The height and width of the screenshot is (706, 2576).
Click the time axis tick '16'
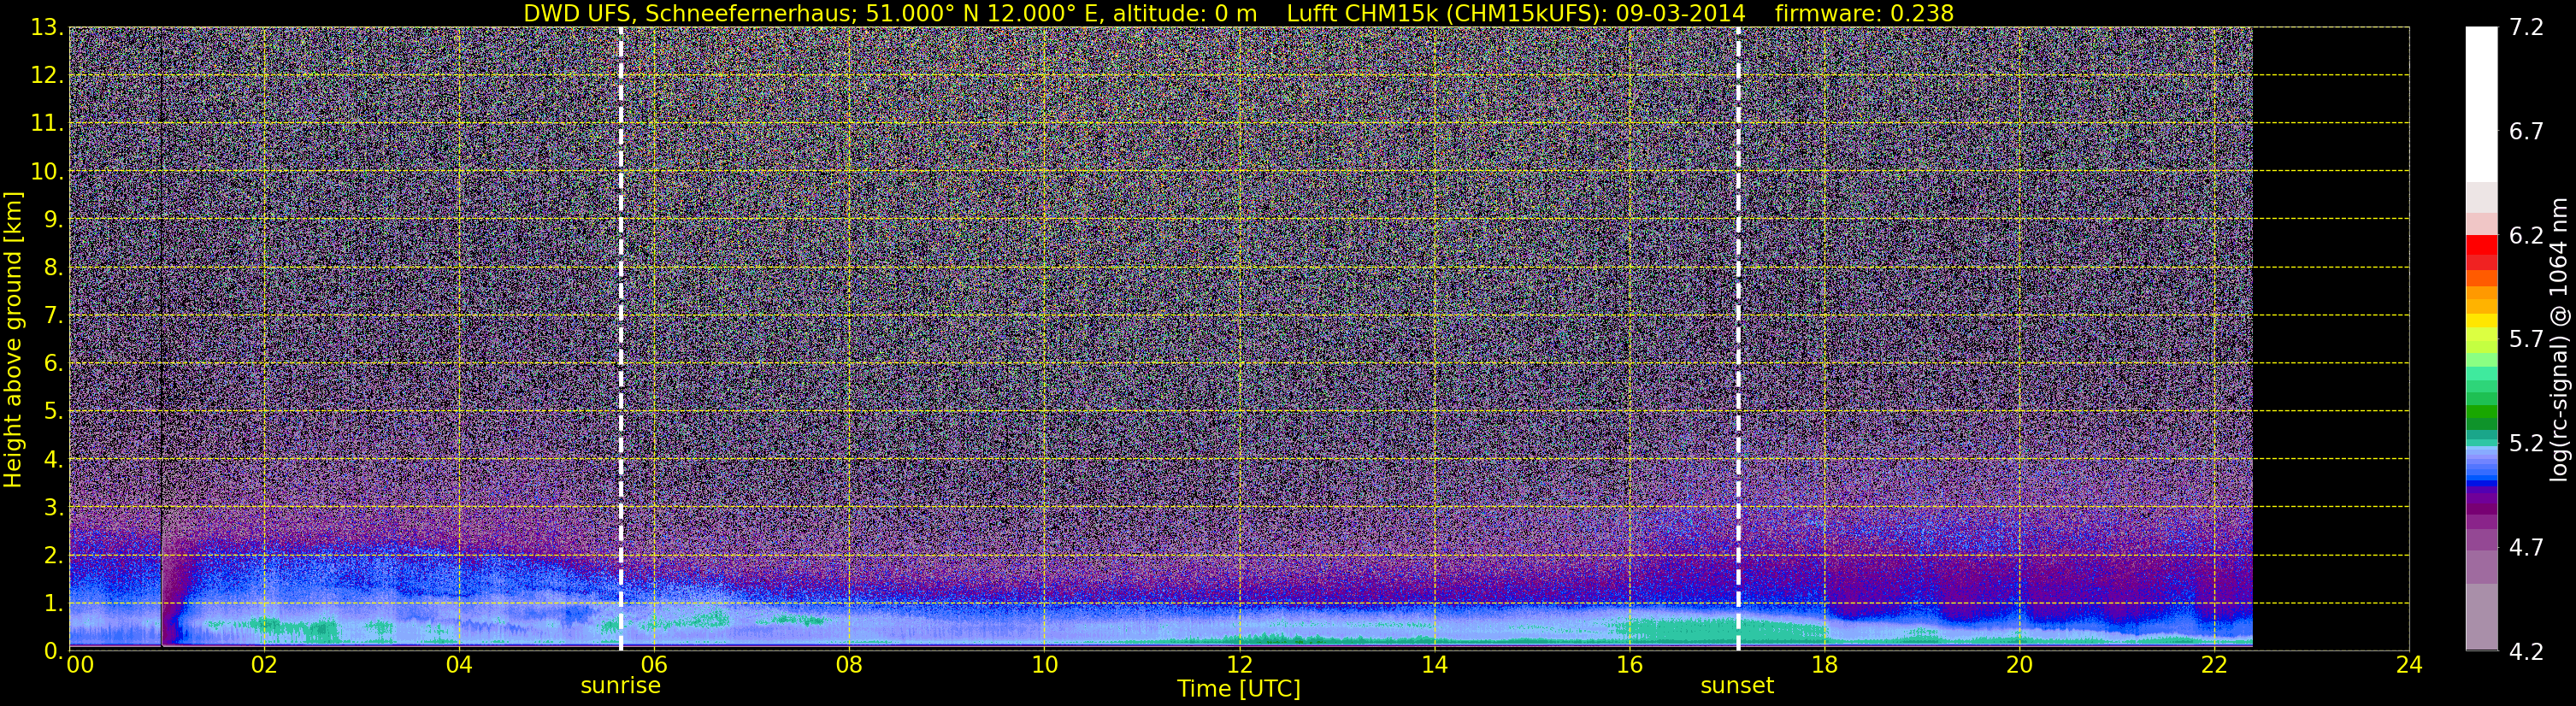[1629, 665]
